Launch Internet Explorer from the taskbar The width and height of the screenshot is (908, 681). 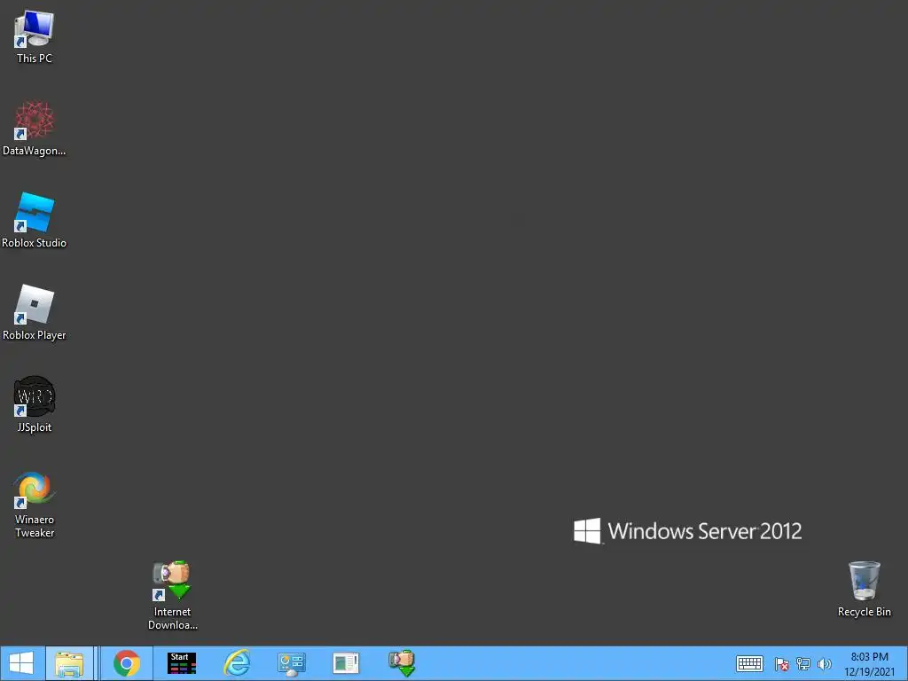coord(237,663)
